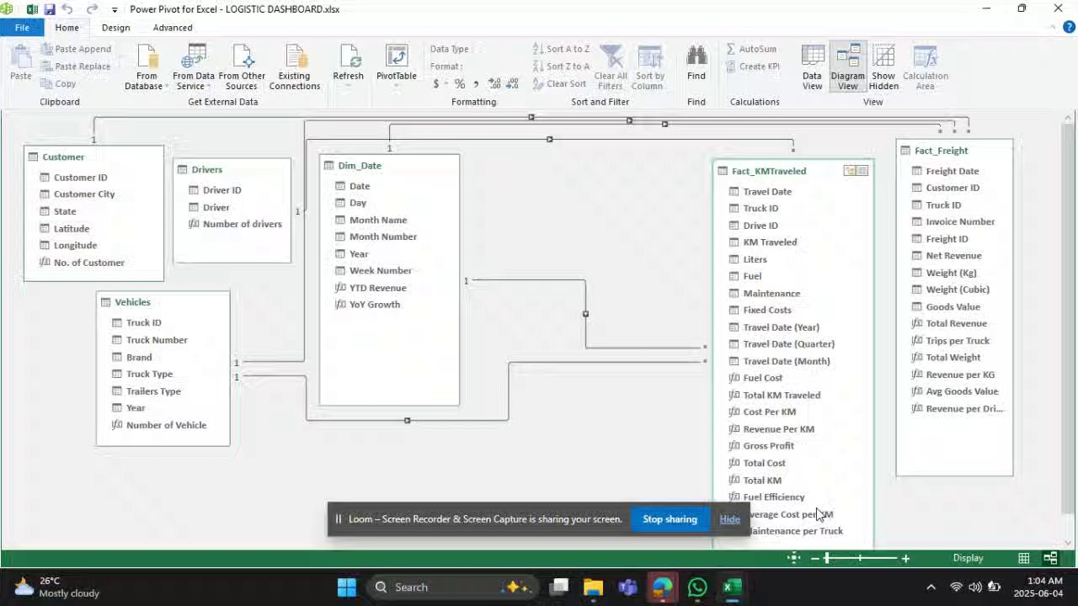1078x606 pixels.
Task: Click the Paste Replace button
Action: pos(75,66)
